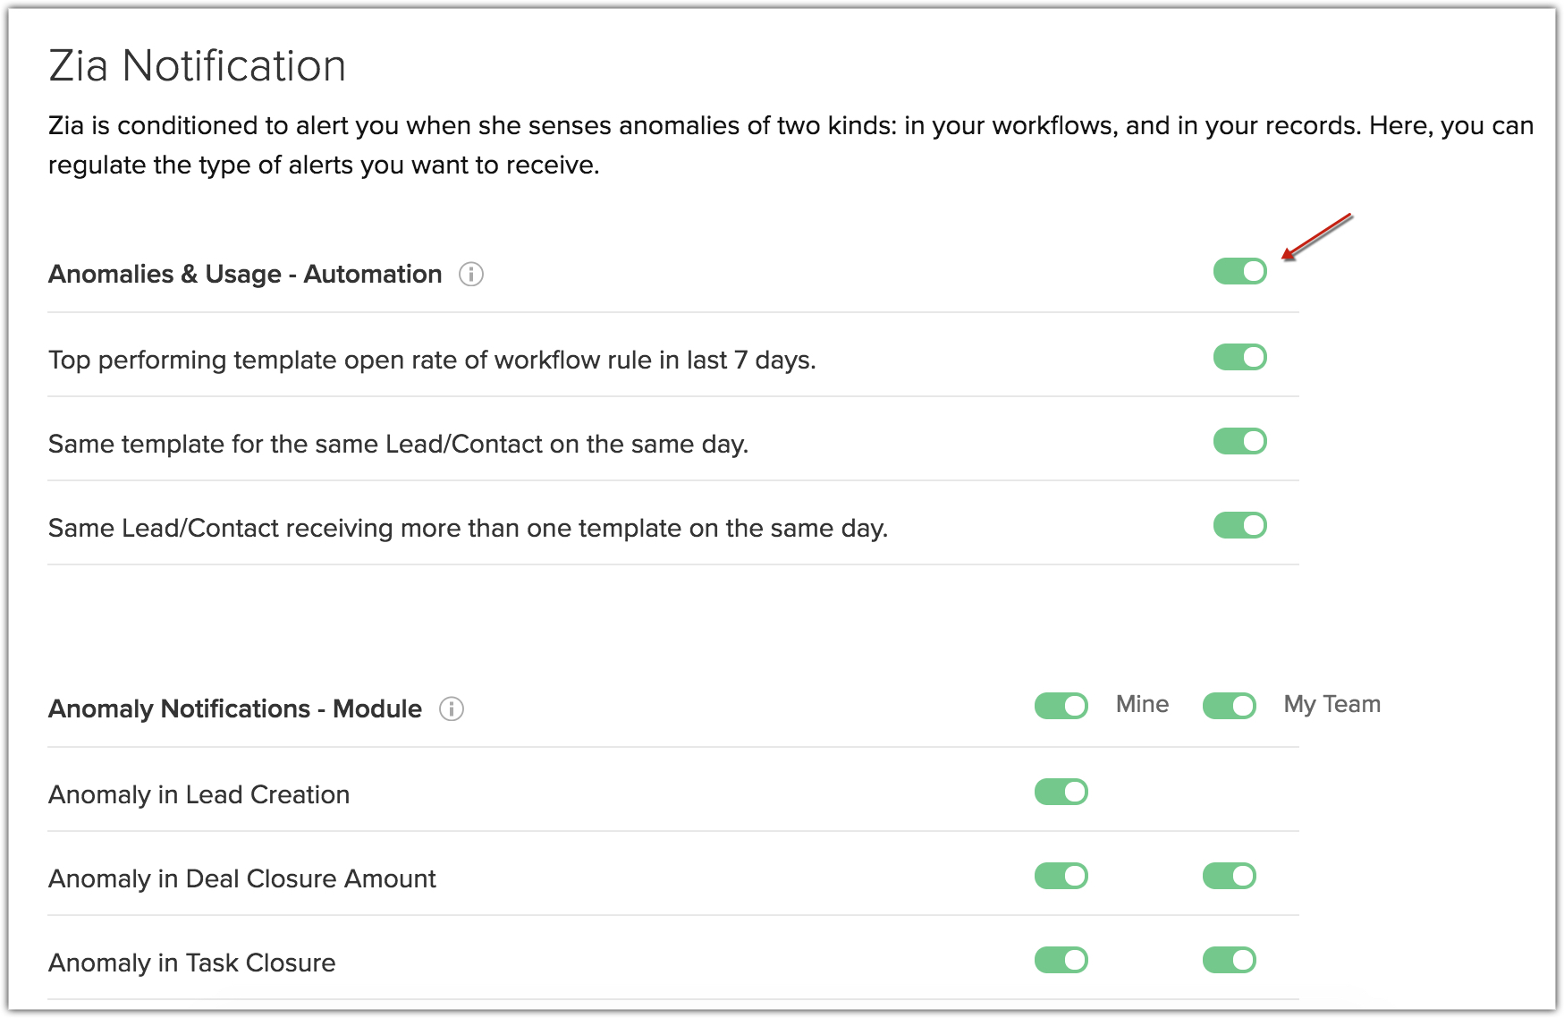This screenshot has height=1018, width=1564.
Task: Click the Anomaly in Deal Closure Amount label
Action: point(241,879)
